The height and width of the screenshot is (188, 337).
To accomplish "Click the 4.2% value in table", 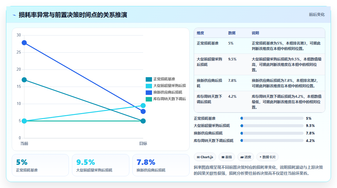I will [232, 97].
